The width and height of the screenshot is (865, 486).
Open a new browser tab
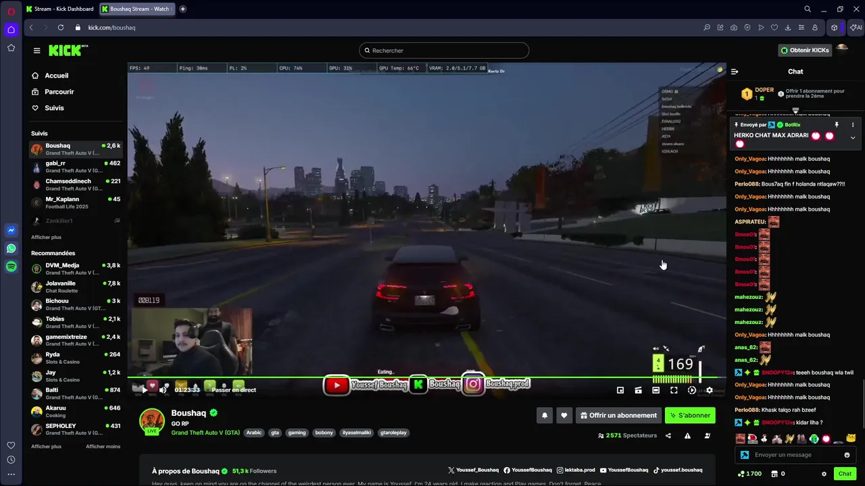point(182,9)
